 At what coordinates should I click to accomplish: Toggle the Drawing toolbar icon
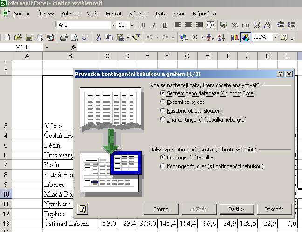pyautogui.click(x=246, y=37)
